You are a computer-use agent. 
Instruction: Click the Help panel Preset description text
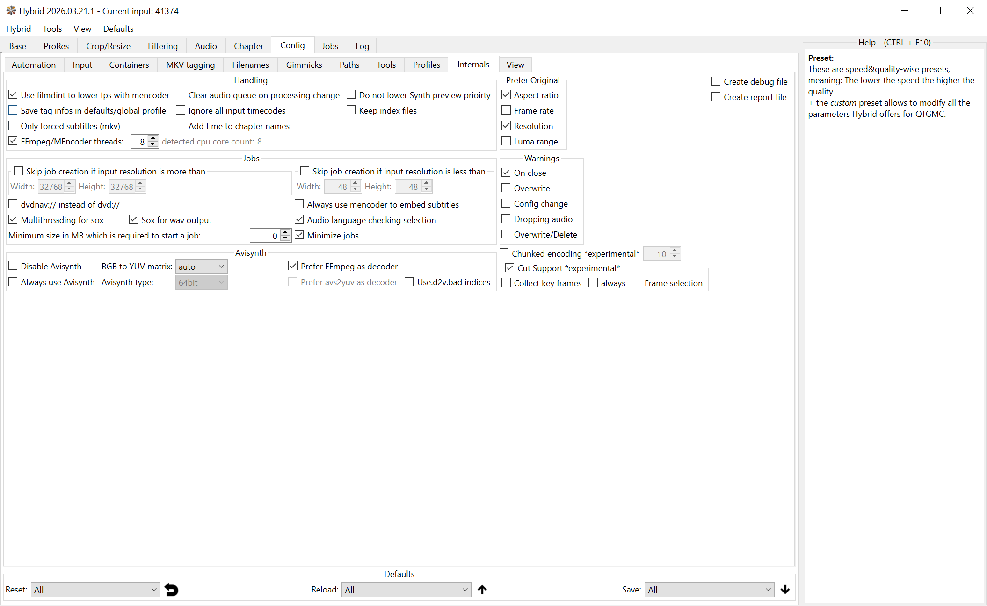pos(891,92)
